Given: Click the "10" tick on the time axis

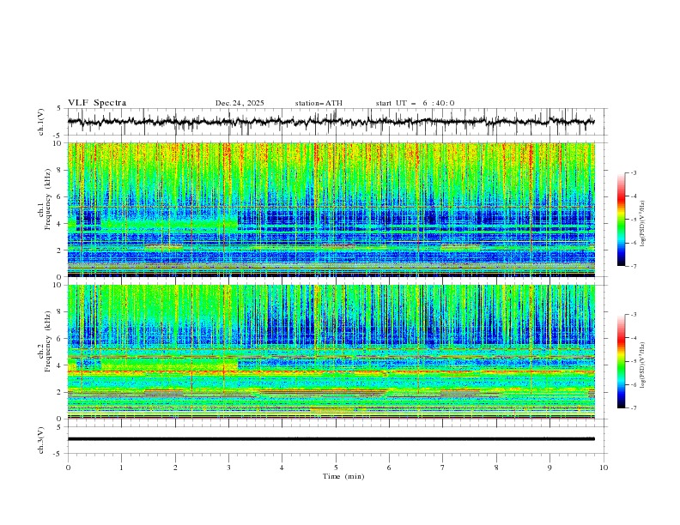Looking at the screenshot, I should (604, 468).
